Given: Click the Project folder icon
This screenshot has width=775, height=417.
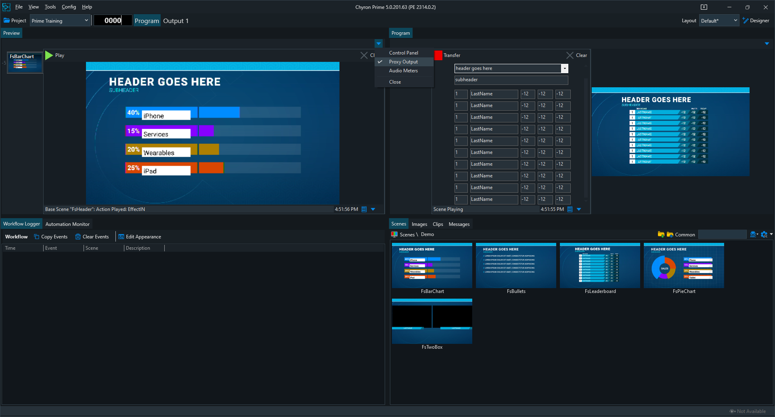Looking at the screenshot, I should click(7, 21).
